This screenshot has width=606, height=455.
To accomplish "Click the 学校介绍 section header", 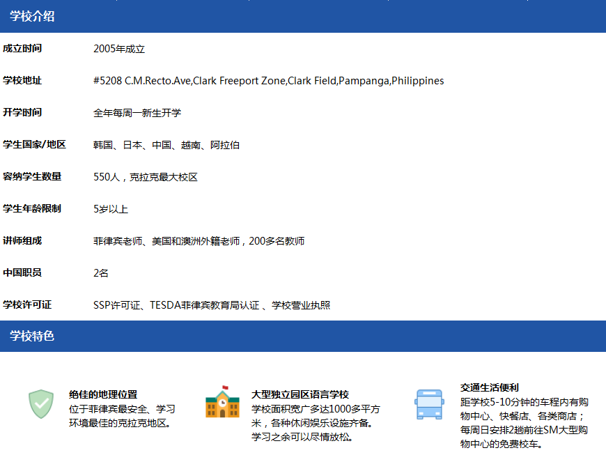I will point(303,16).
